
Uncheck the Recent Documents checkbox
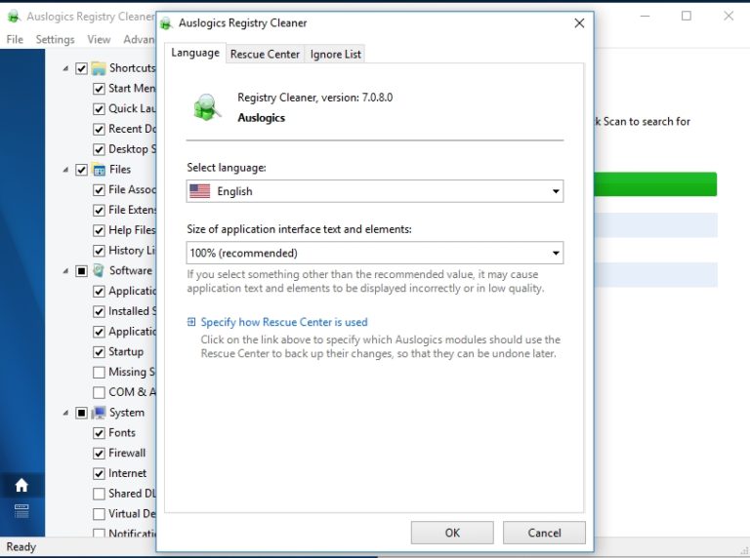pyautogui.click(x=99, y=129)
